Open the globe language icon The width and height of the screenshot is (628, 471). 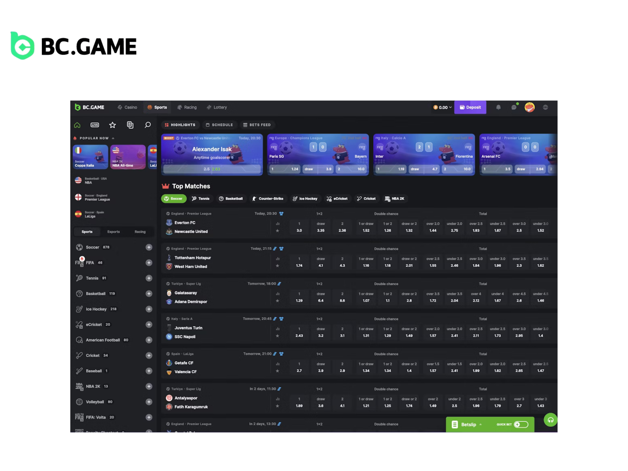click(x=545, y=107)
